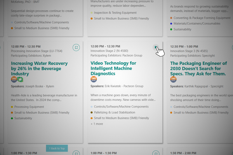Click Innovation Stage 2 (N-4580) location
This screenshot has width=233, height=155.
(x=110, y=51)
